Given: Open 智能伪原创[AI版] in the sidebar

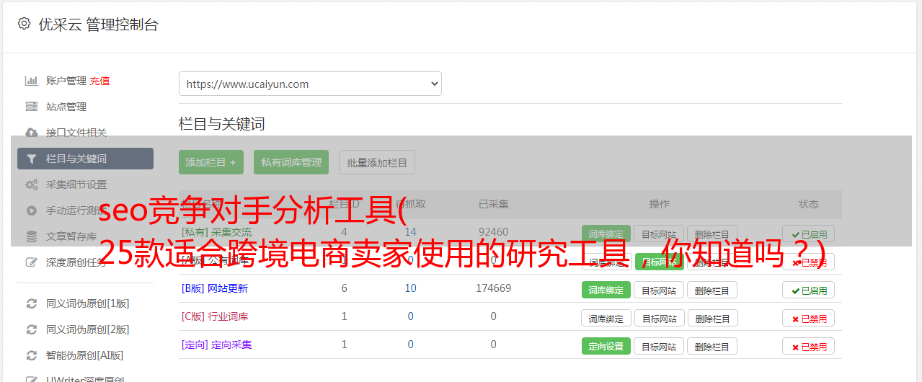Looking at the screenshot, I should pyautogui.click(x=85, y=355).
